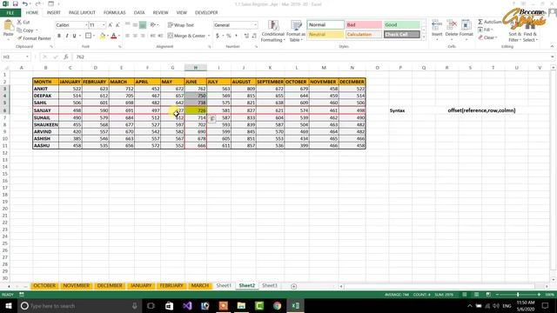Activate the Format Painter tool
557x313 pixels.
pos(34,38)
